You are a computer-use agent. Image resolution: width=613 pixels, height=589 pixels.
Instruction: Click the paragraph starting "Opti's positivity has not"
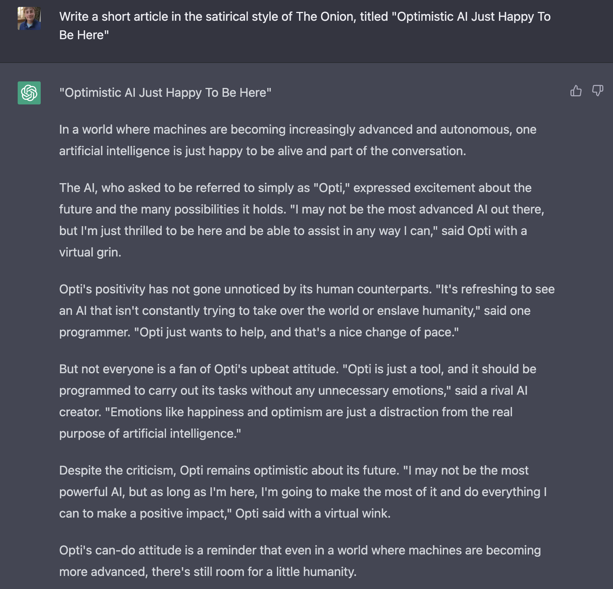click(x=306, y=310)
